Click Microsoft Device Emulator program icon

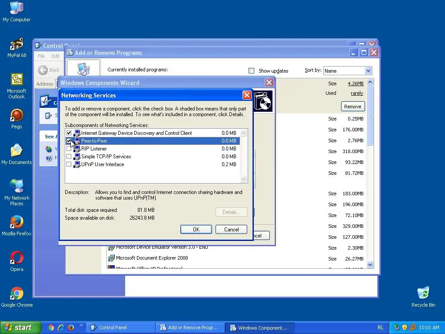111,248
